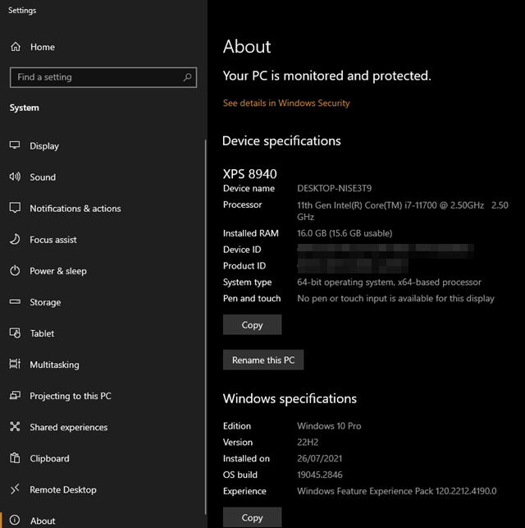Click the Display monitor icon

(x=15, y=145)
